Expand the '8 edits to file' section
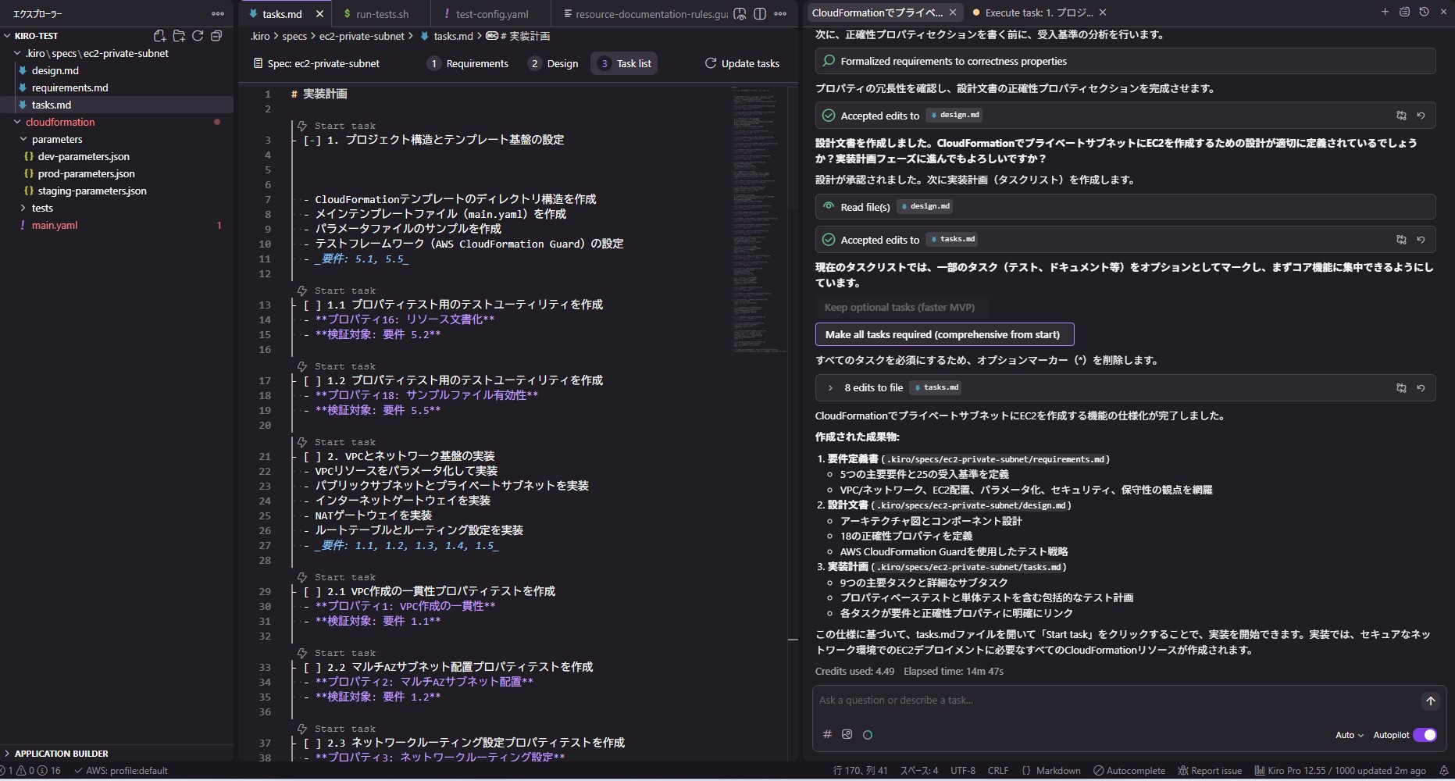The image size is (1455, 781). (829, 387)
